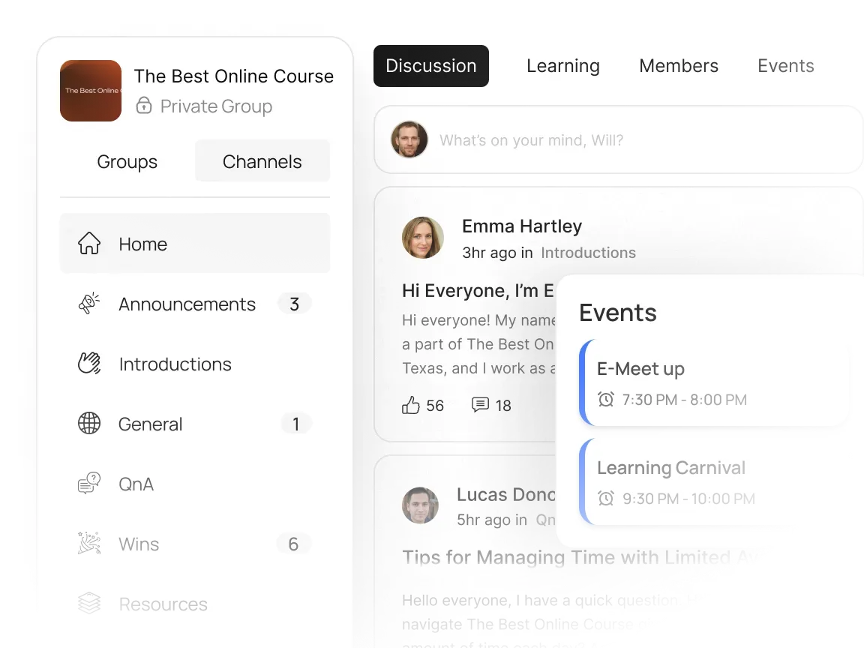Click the Announcements unread badge 3
This screenshot has height=648, width=864.
click(294, 304)
